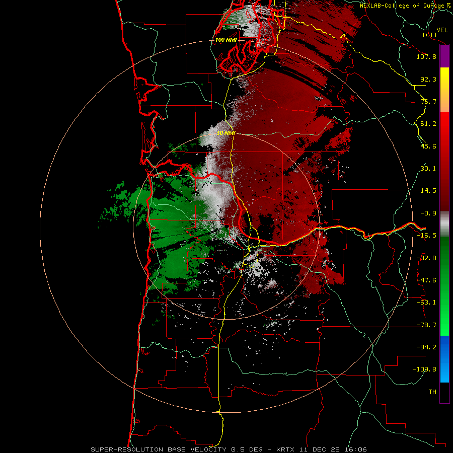Click the -32.0 scale value
The width and height of the screenshot is (453, 453).
(x=426, y=258)
